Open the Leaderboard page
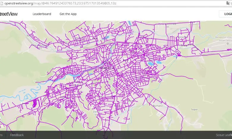Screen dimensions: 232x139 42,14
